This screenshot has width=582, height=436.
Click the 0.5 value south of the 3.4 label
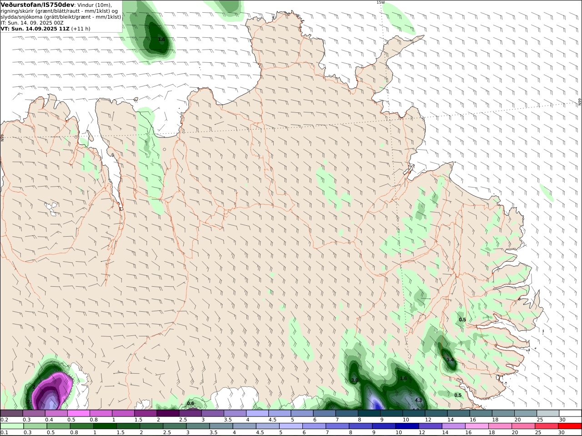tap(458, 395)
